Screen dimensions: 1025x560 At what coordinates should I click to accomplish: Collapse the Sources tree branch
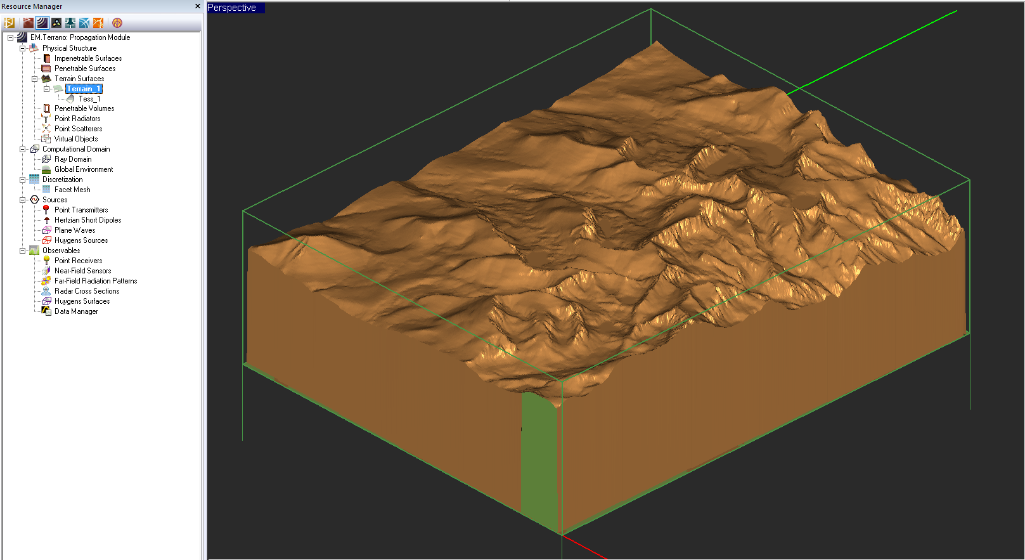(x=22, y=200)
